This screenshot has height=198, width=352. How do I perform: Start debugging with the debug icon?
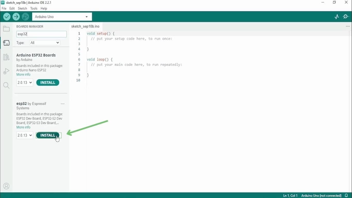(x=25, y=16)
